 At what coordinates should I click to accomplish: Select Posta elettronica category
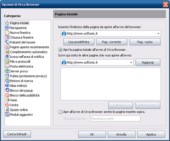[x=21, y=66]
